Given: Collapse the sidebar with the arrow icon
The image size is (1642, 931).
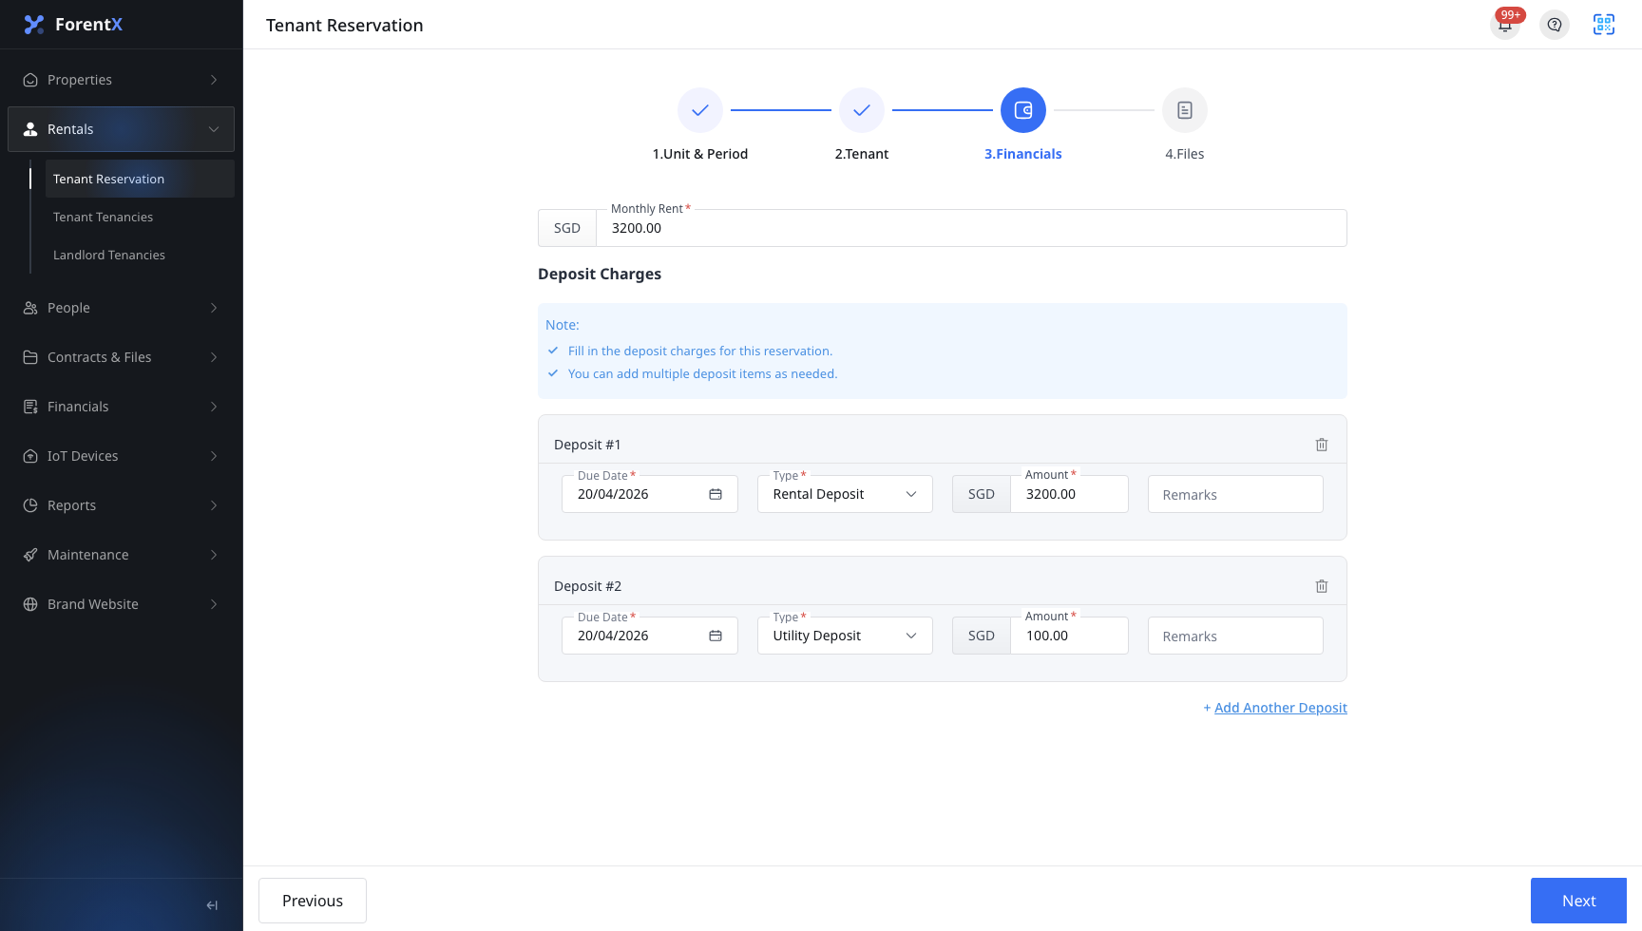Looking at the screenshot, I should (212, 905).
